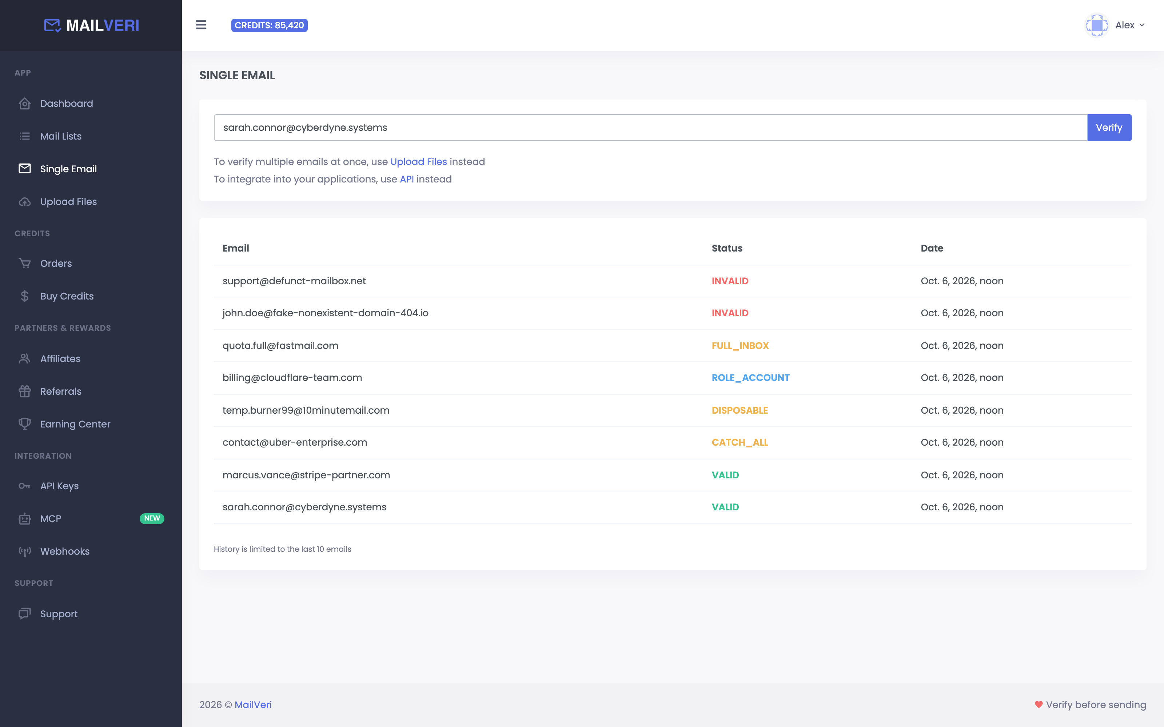Click the Status column header

tap(727, 248)
